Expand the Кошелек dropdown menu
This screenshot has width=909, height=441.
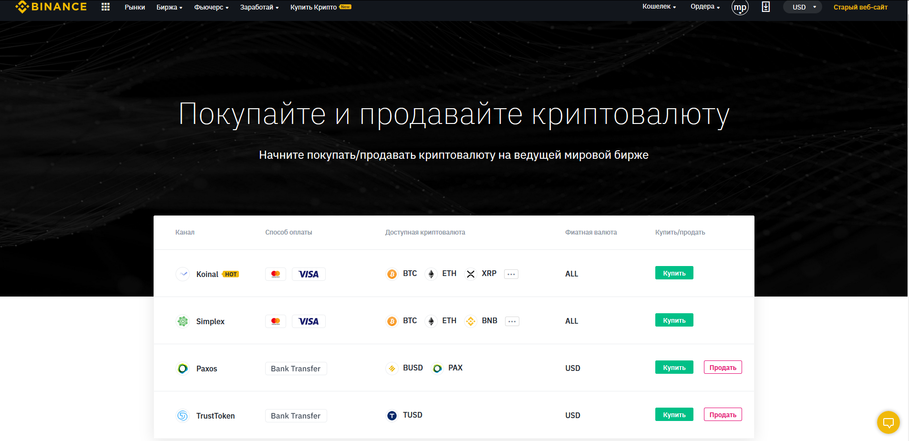[659, 7]
